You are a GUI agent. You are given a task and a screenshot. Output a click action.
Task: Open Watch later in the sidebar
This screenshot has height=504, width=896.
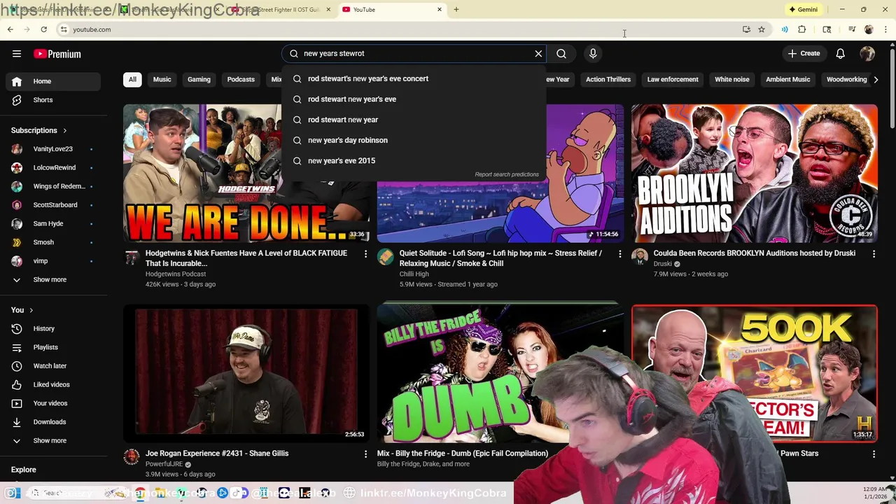[53, 365]
